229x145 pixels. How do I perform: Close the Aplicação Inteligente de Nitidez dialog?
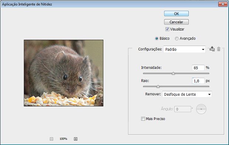click(223, 4)
